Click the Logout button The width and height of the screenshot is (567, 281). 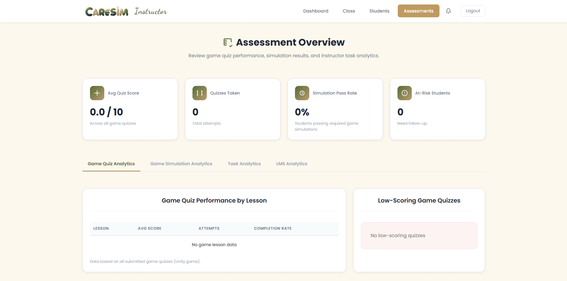(473, 11)
